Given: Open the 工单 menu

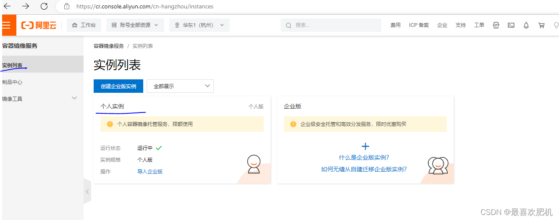Looking at the screenshot, I should pos(479,25).
